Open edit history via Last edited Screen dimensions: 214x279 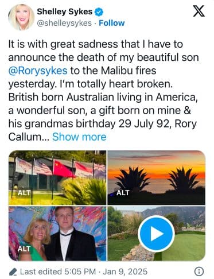tap(58, 272)
